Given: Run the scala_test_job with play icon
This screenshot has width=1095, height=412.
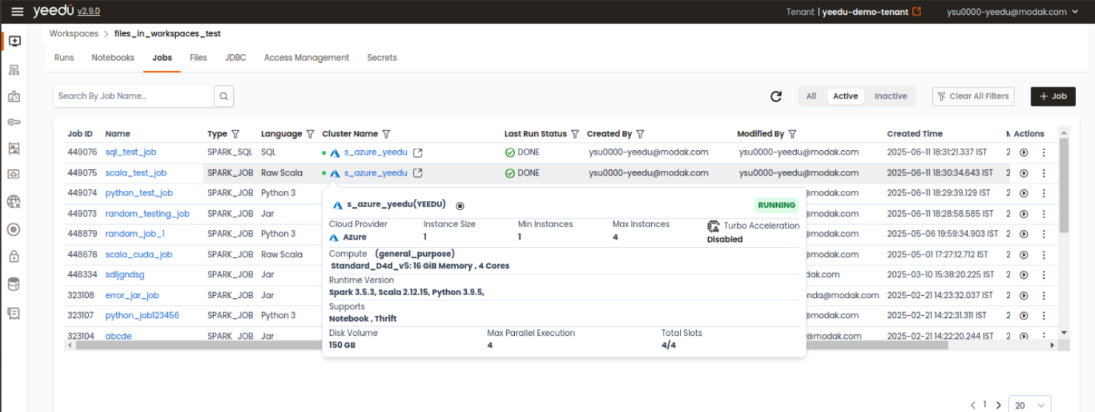Looking at the screenshot, I should click(x=1024, y=173).
